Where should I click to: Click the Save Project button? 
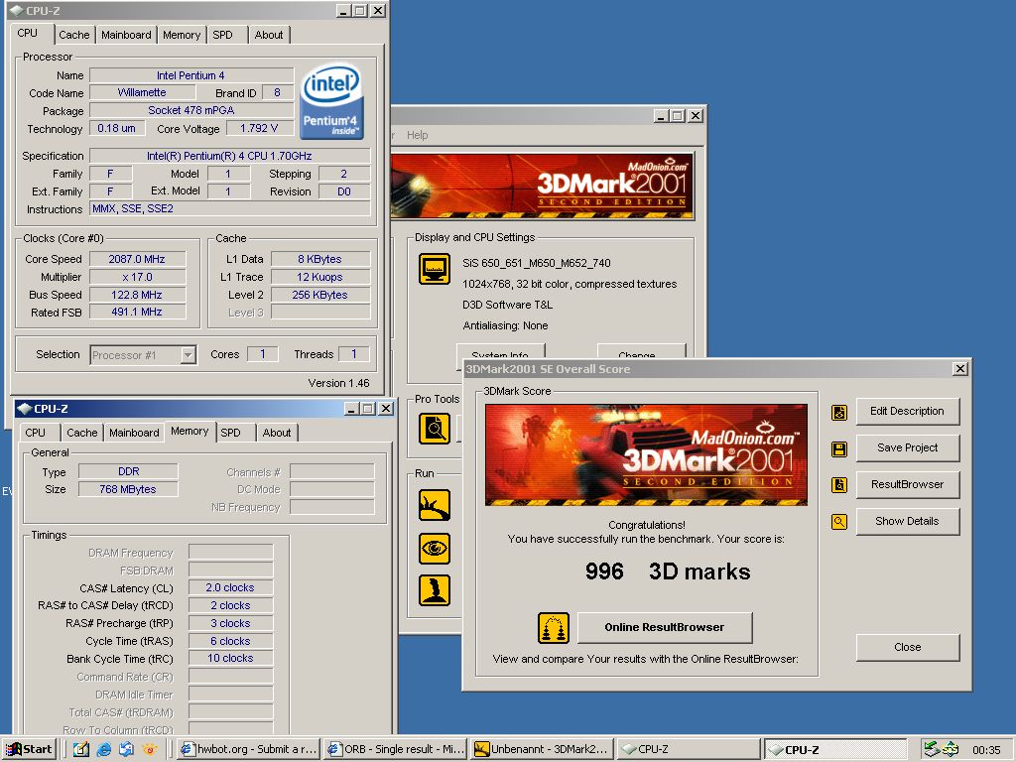907,447
